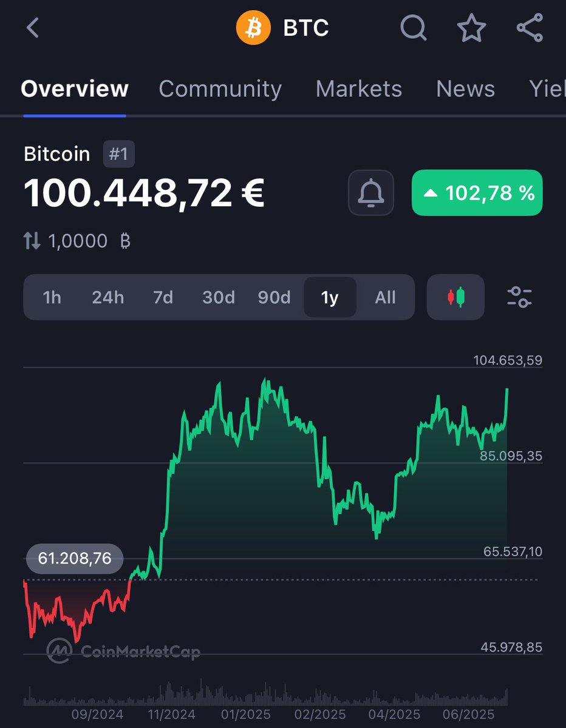Tap the orange Bitcoin logo icon
Viewport: 566px width, 728px height.
[x=253, y=28]
